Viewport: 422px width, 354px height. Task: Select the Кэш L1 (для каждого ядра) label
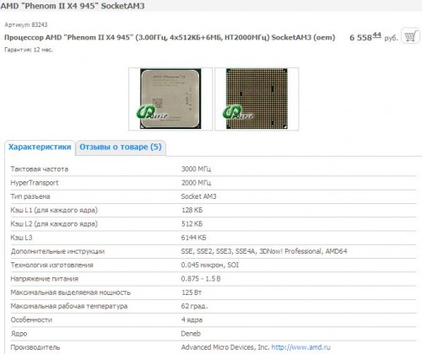coord(54,210)
